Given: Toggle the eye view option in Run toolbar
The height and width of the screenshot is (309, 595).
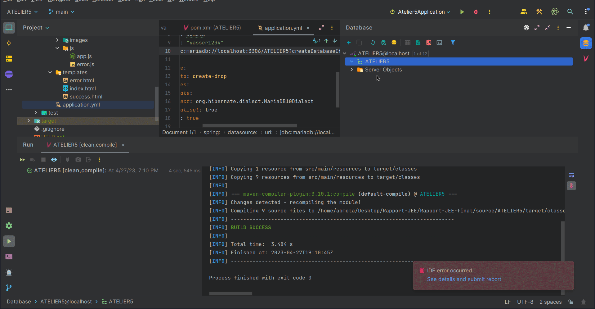Looking at the screenshot, I should [54, 160].
